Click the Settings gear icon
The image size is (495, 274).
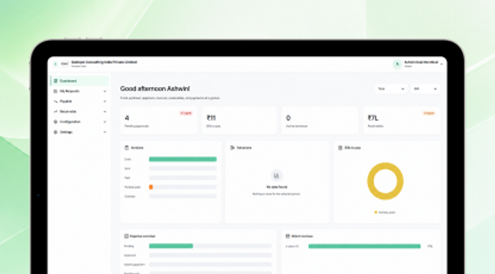[55, 132]
